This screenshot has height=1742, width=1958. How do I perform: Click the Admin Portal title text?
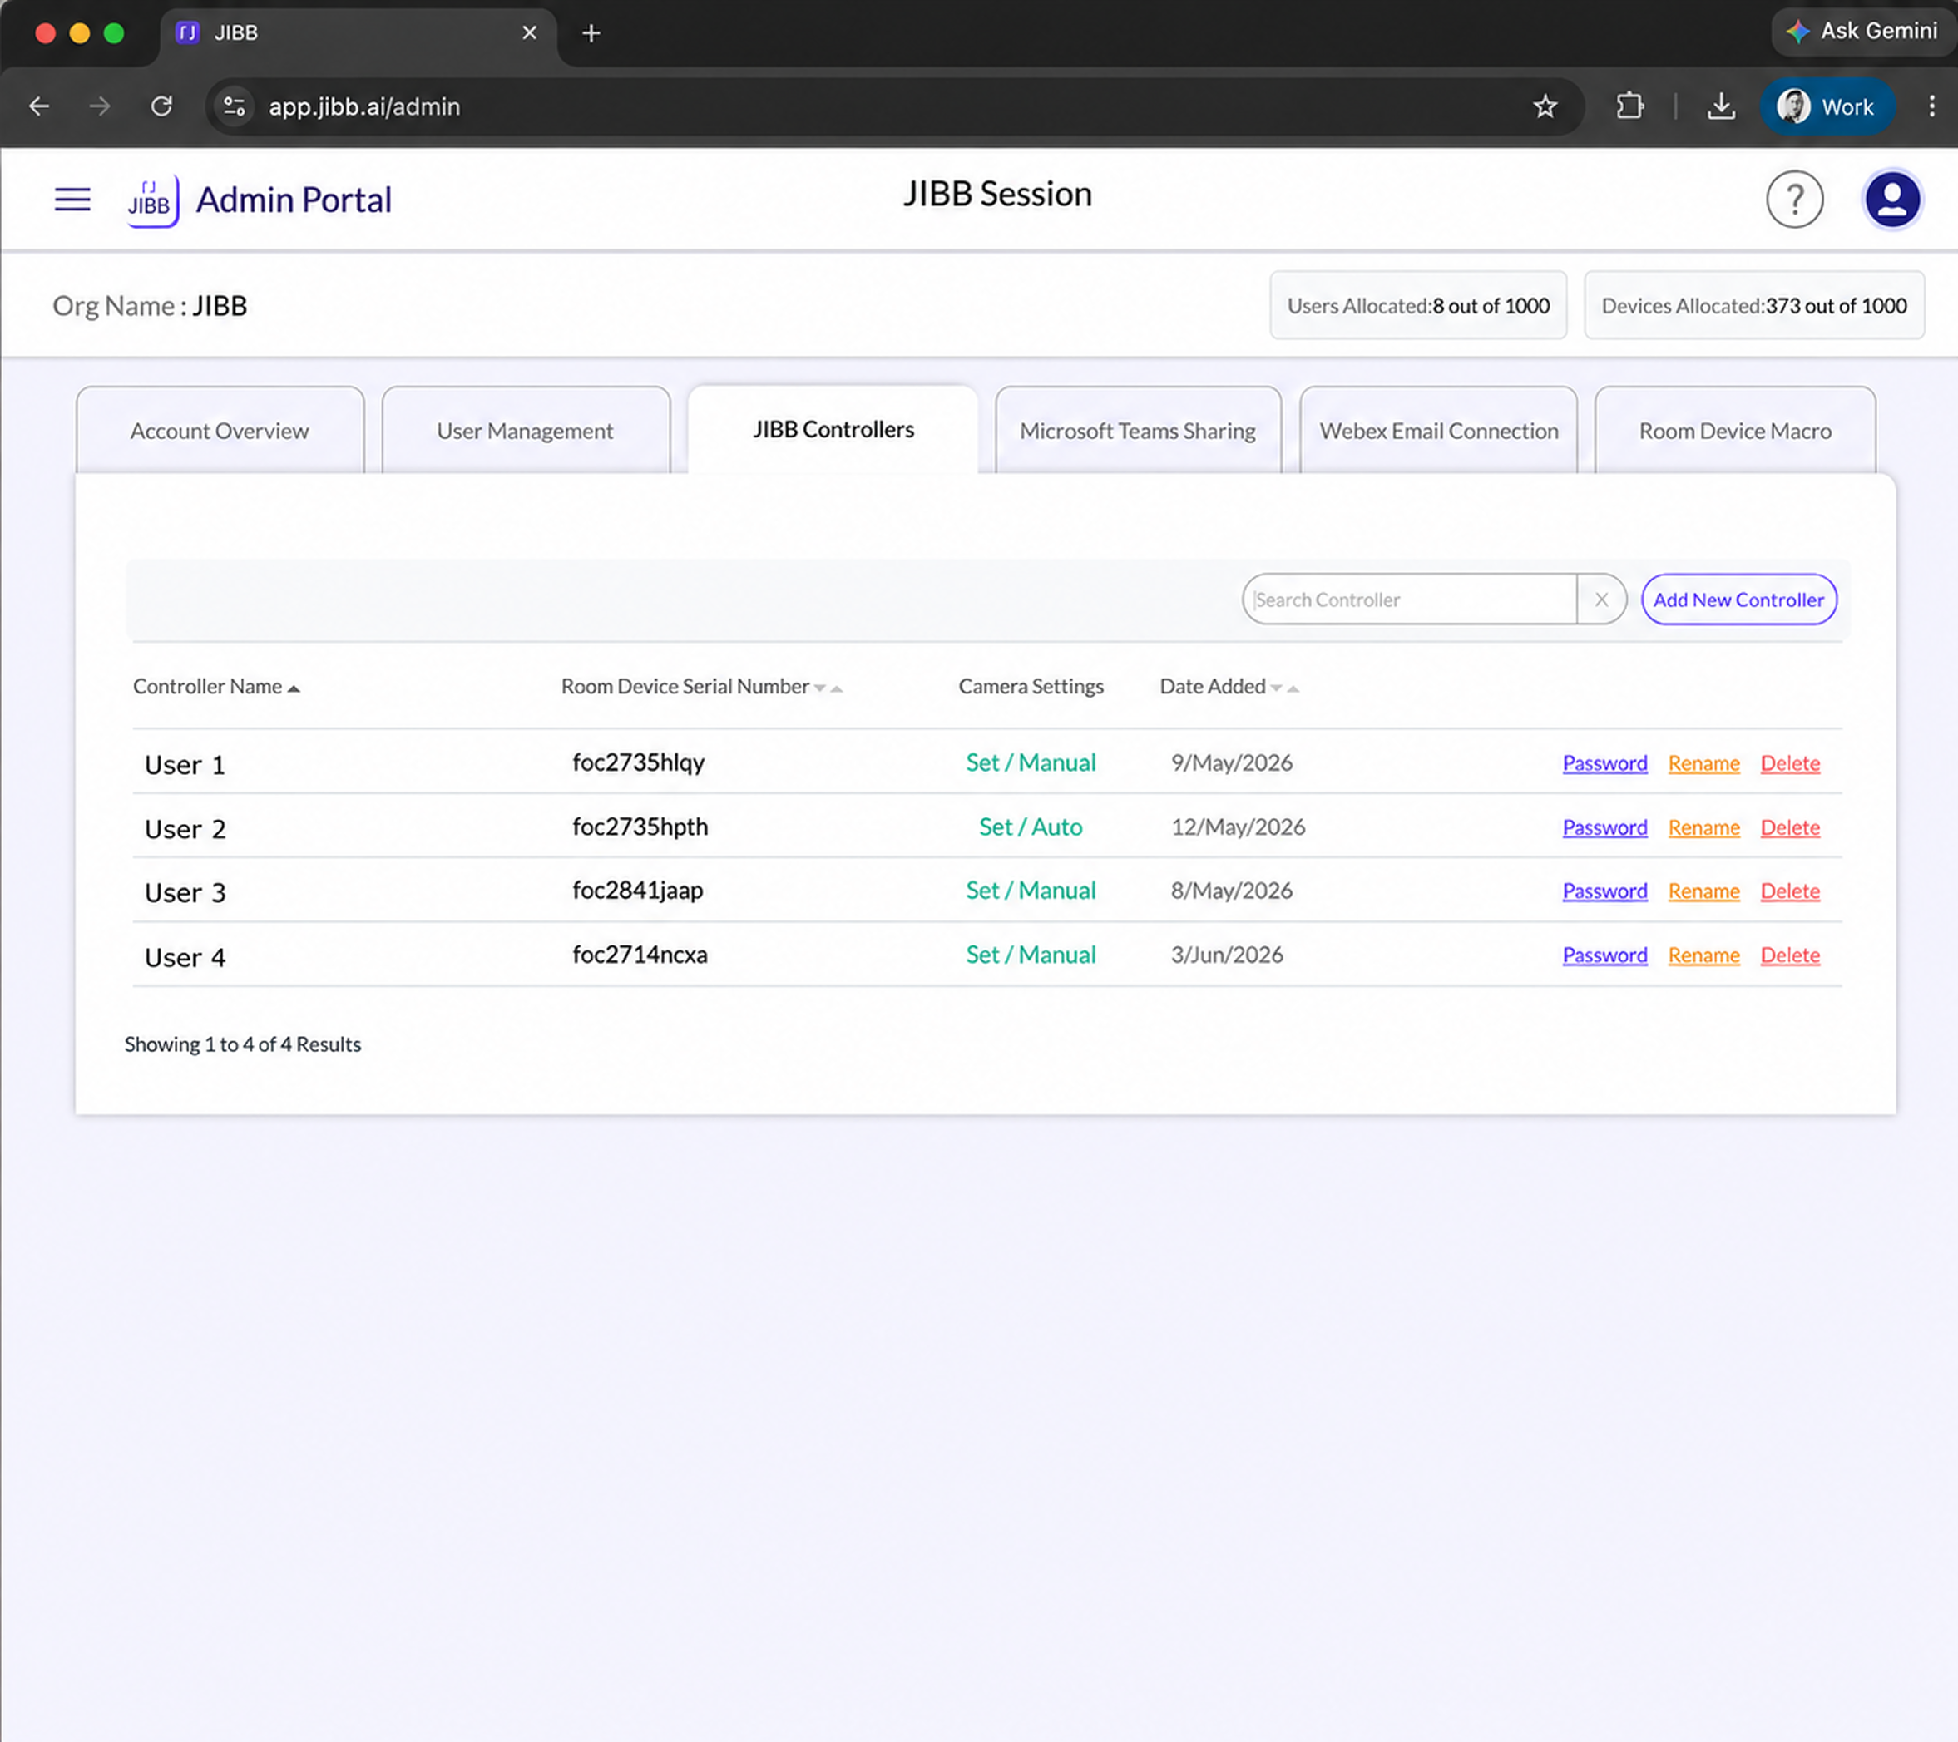(x=293, y=200)
